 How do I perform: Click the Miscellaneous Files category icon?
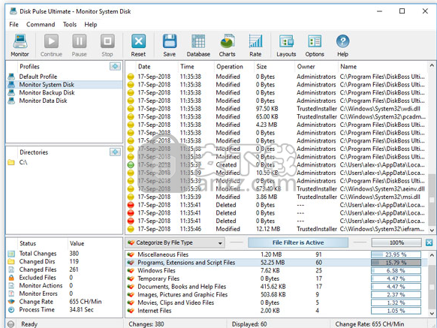(131, 254)
